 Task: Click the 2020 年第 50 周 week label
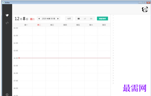[48, 19]
